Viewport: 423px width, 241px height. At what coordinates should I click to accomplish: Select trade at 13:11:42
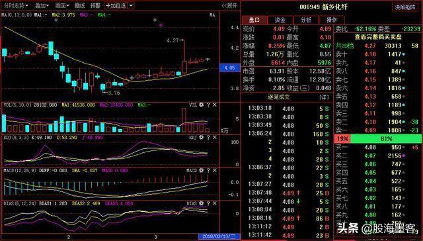click(288, 235)
